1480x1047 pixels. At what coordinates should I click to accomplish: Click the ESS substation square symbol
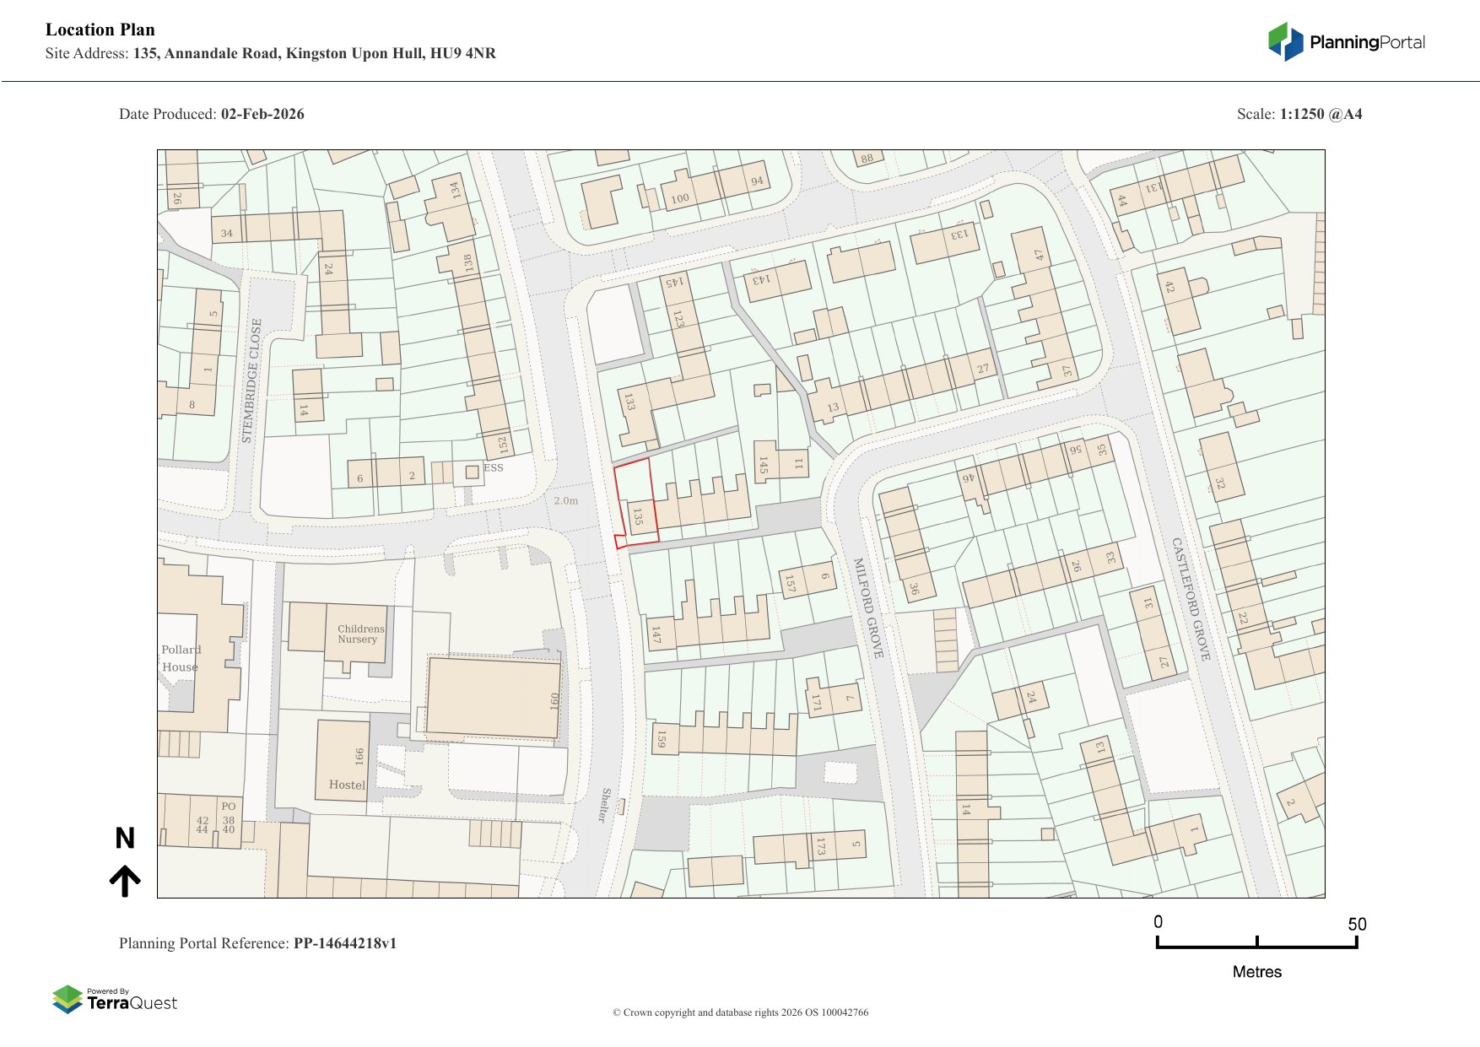tap(473, 472)
